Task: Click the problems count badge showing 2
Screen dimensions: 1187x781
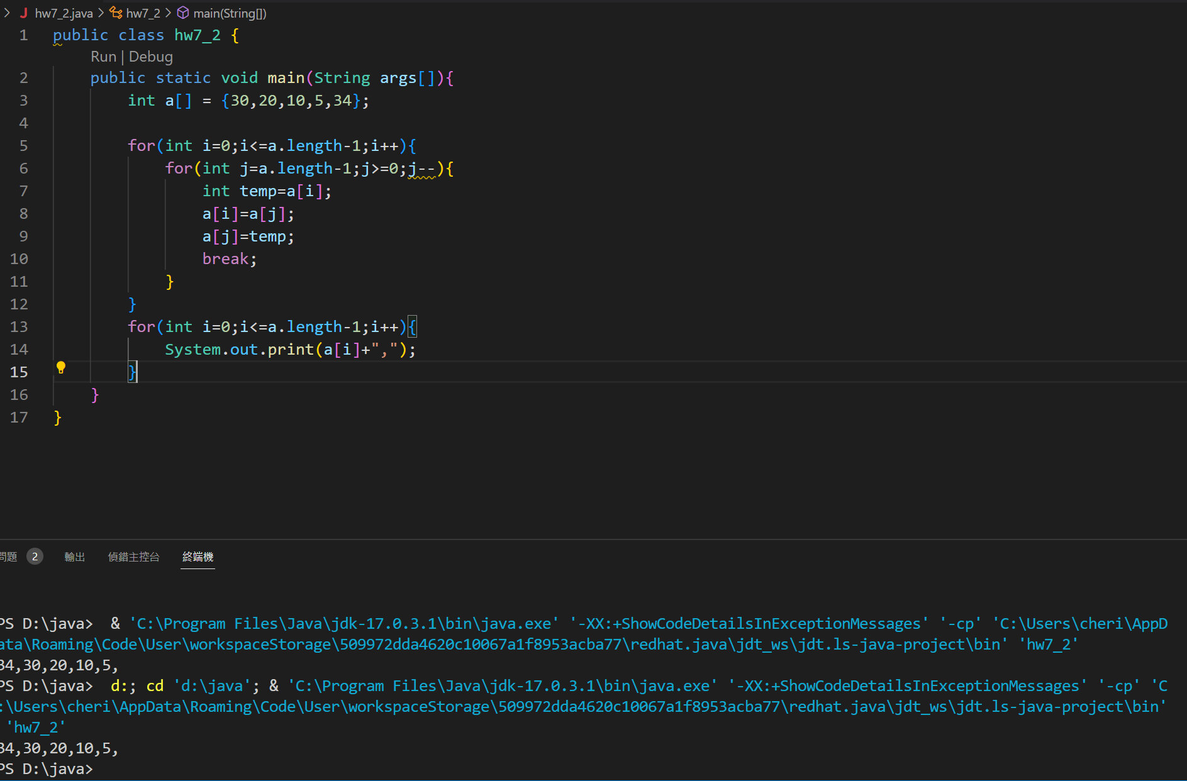Action: 35,557
